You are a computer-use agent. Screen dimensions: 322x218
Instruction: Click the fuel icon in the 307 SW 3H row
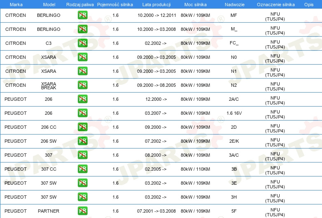82,197
